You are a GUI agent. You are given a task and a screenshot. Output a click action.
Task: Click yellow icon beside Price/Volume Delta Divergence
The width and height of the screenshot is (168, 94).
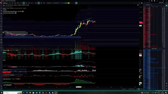click(x=16, y=13)
